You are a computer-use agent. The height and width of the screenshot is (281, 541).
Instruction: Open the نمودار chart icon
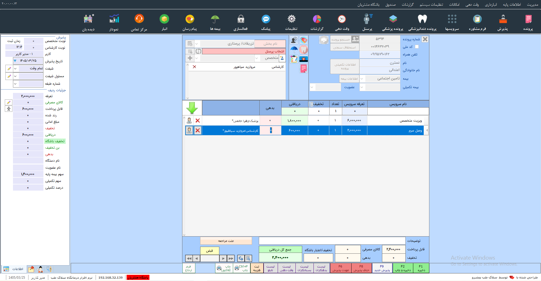click(x=114, y=19)
